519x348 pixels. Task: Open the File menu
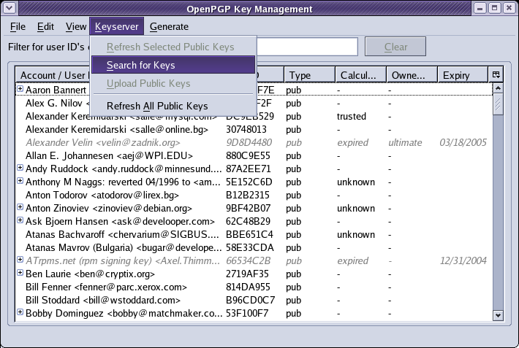[x=18, y=26]
